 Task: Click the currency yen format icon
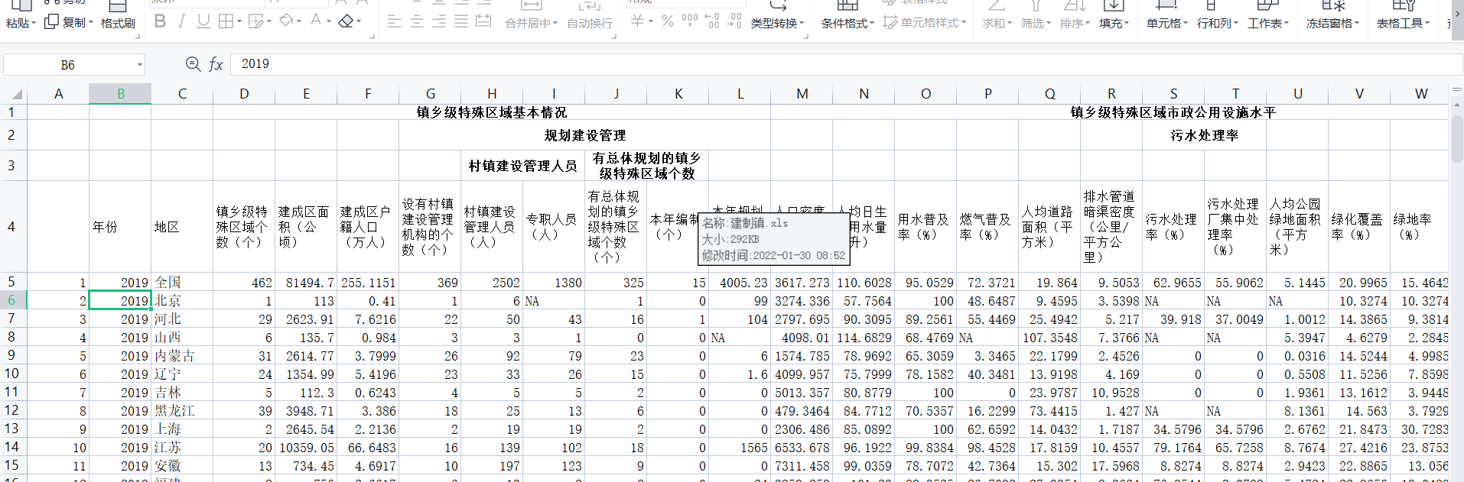pyautogui.click(x=637, y=21)
